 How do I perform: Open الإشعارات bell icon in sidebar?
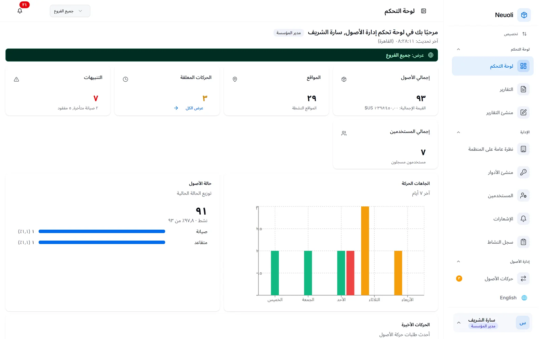pos(523,219)
